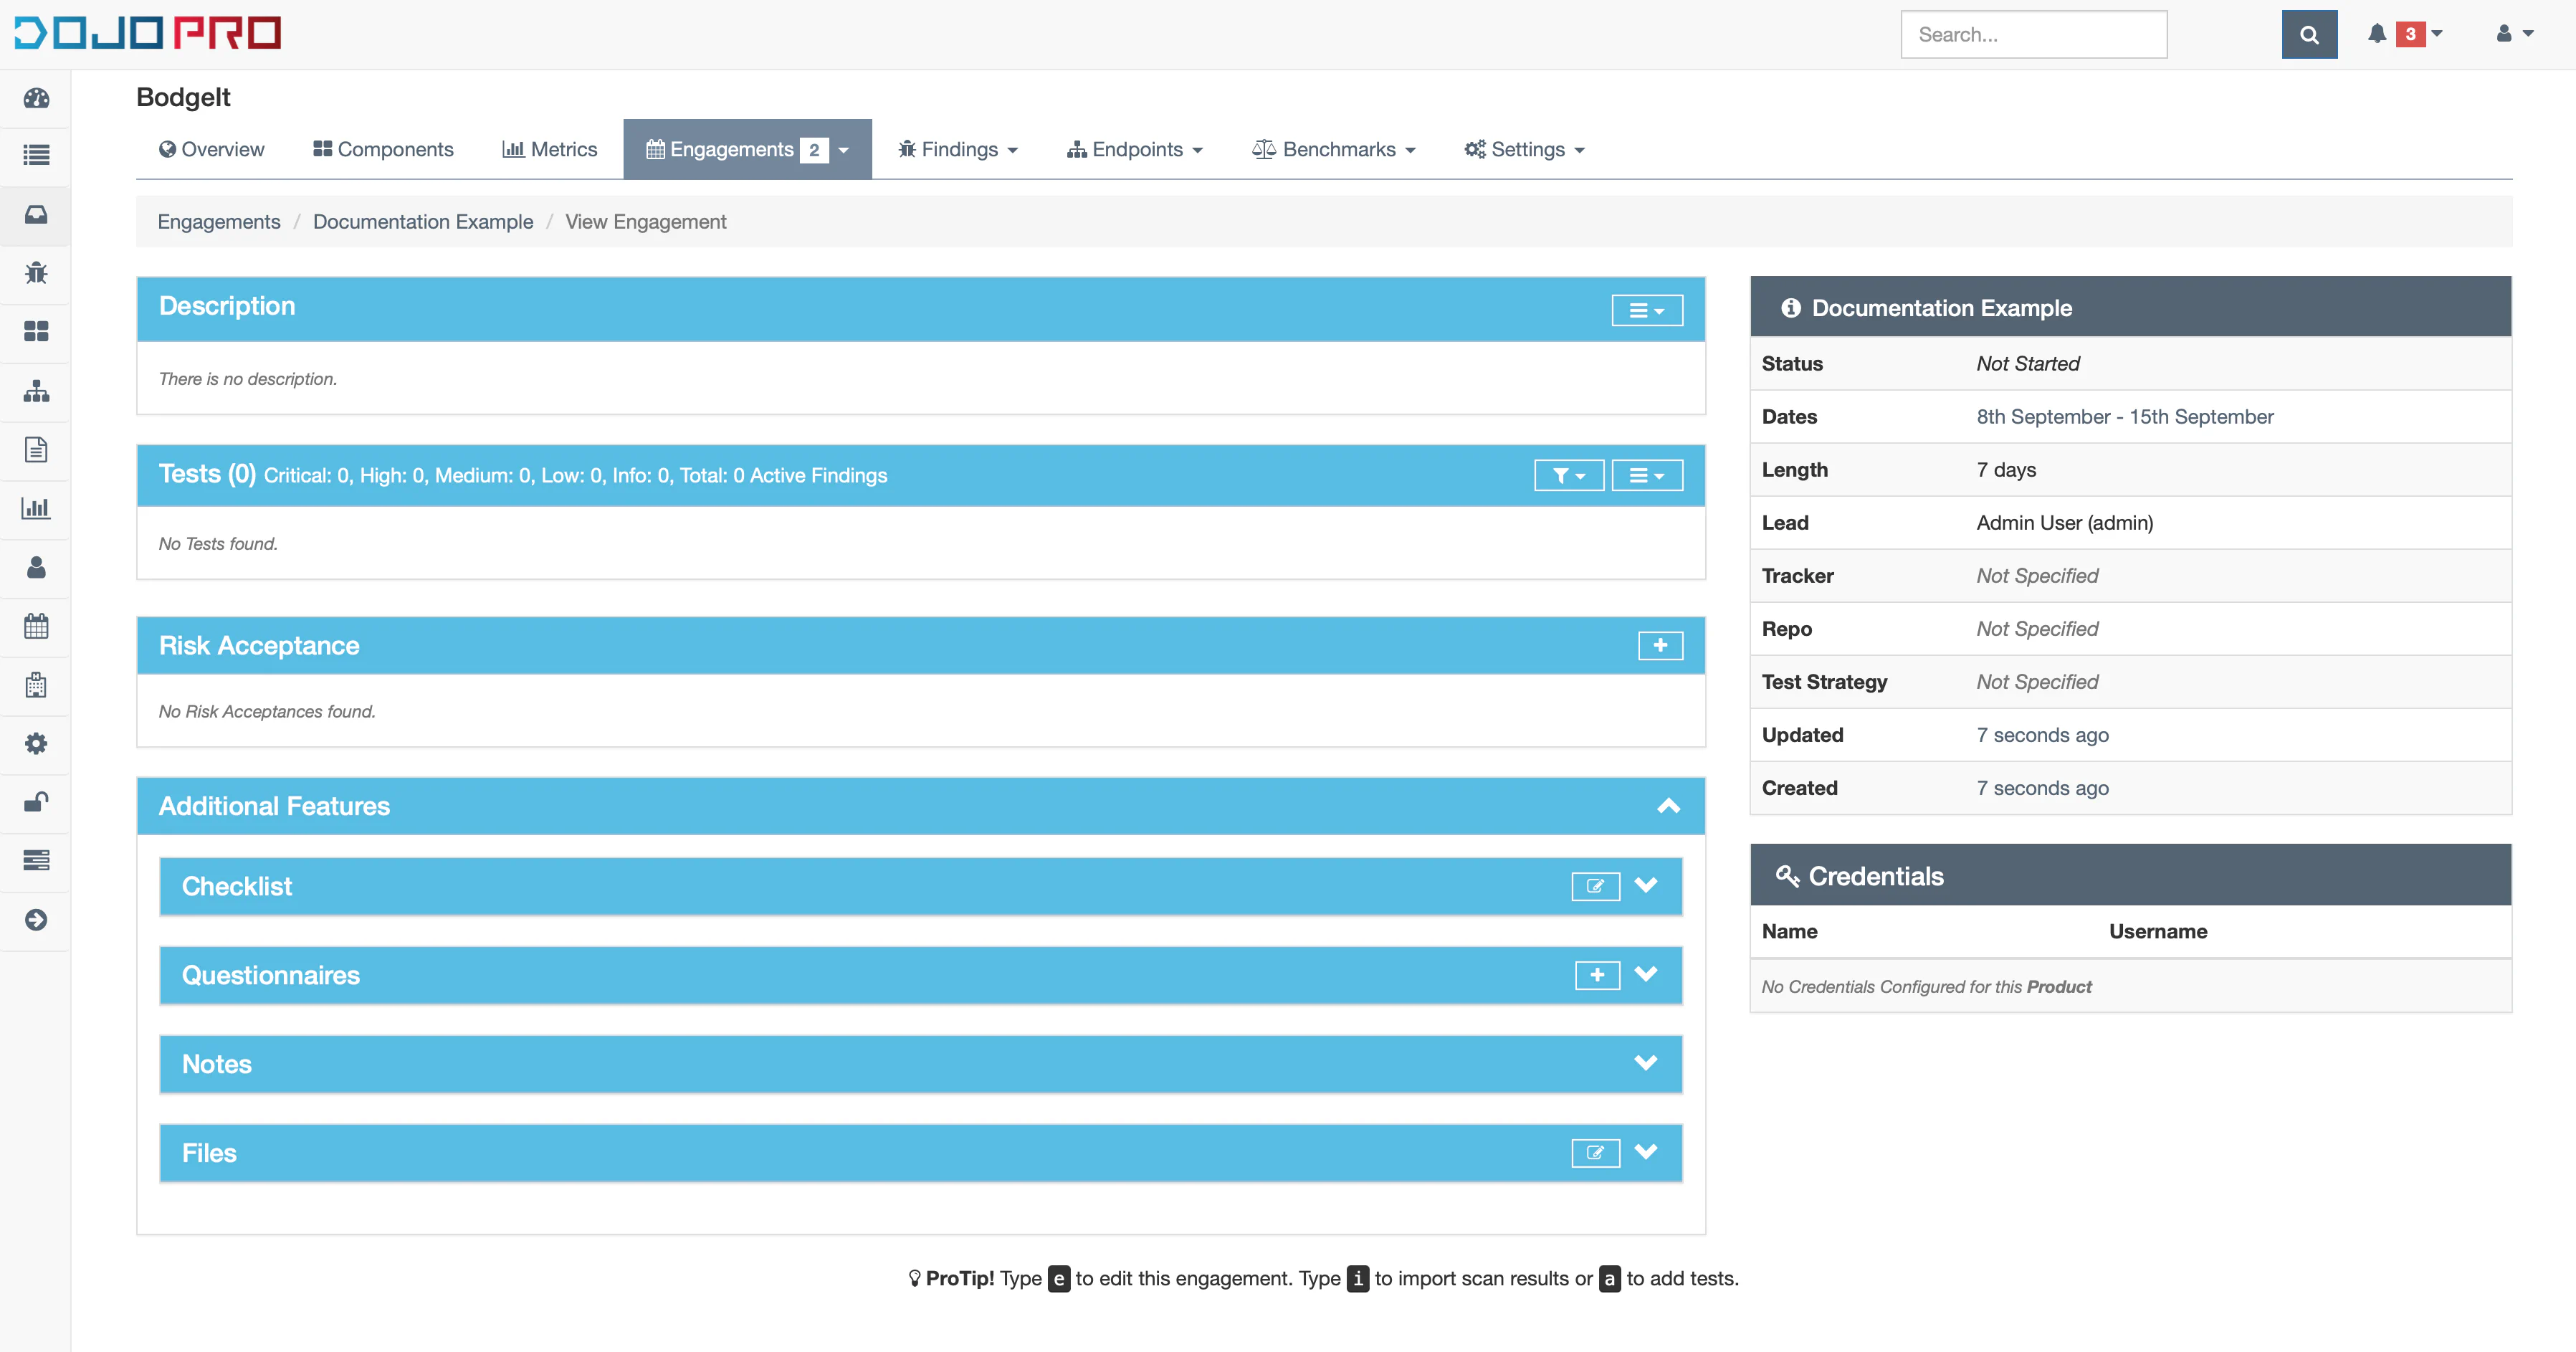The width and height of the screenshot is (2576, 1352).
Task: Click into the Search input field
Action: 2033,35
